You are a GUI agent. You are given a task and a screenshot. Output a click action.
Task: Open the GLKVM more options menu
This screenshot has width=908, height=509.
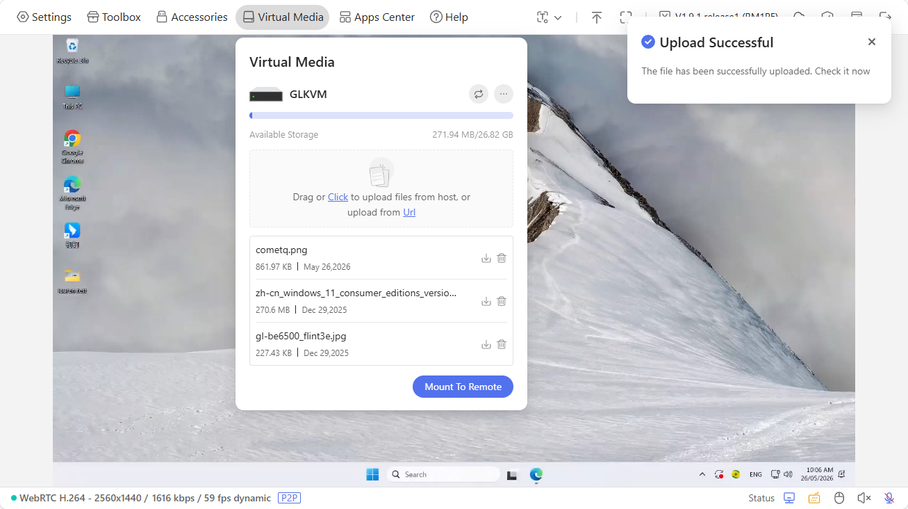(504, 94)
